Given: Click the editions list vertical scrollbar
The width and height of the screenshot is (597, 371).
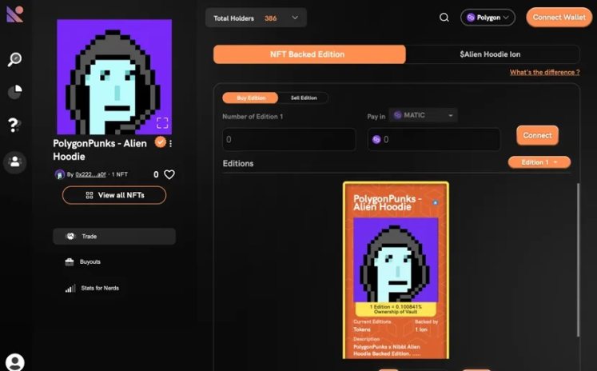Looking at the screenshot, I should (x=578, y=260).
